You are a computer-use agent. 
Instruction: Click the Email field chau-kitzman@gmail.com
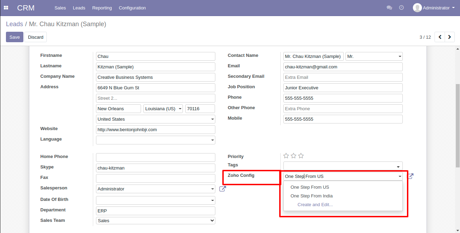pos(343,67)
